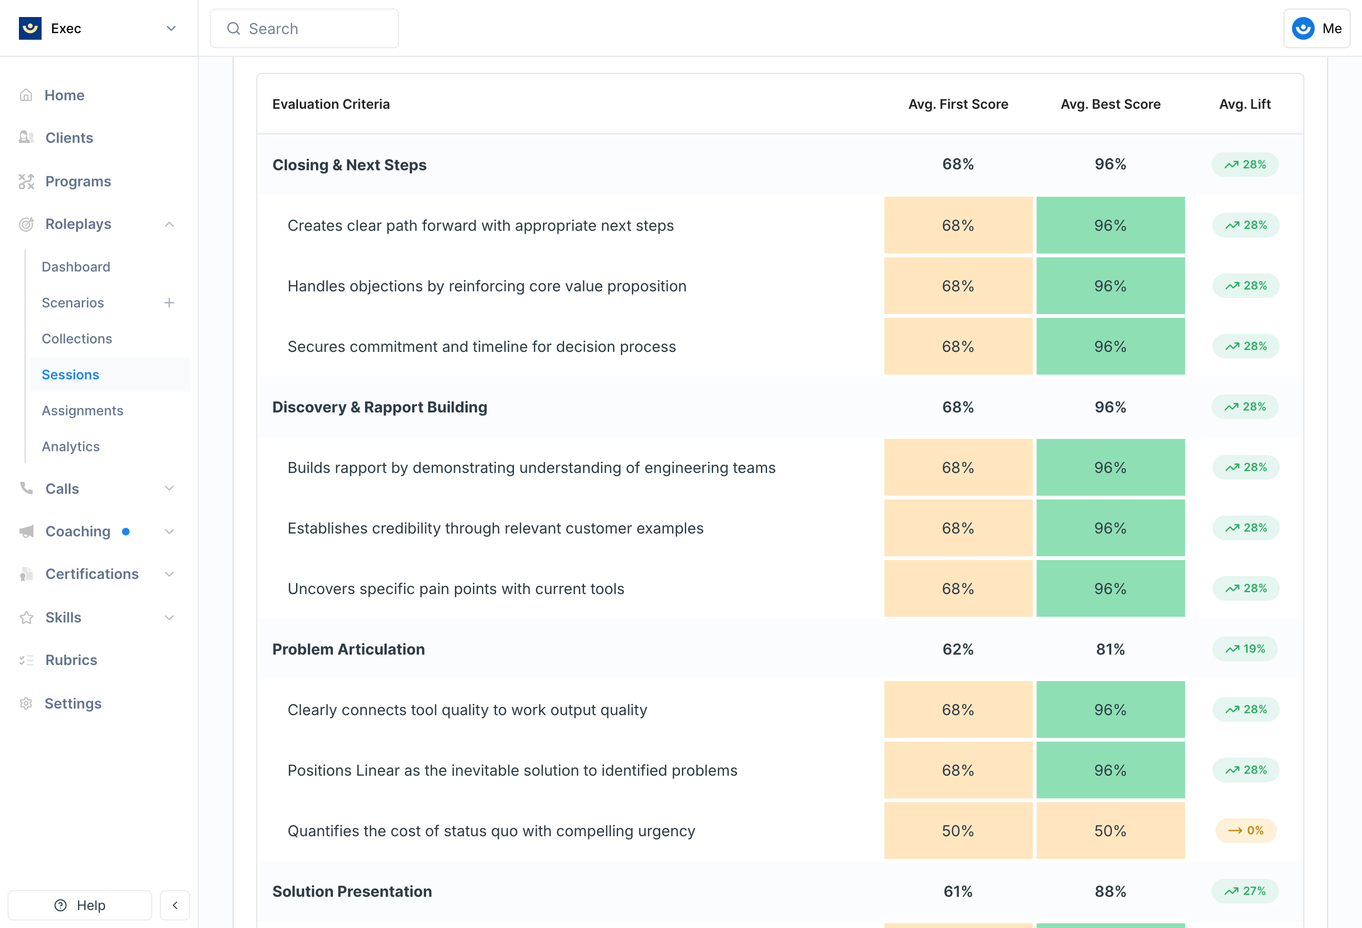The width and height of the screenshot is (1362, 928).
Task: Add a new scenario with plus icon
Action: [x=169, y=303]
